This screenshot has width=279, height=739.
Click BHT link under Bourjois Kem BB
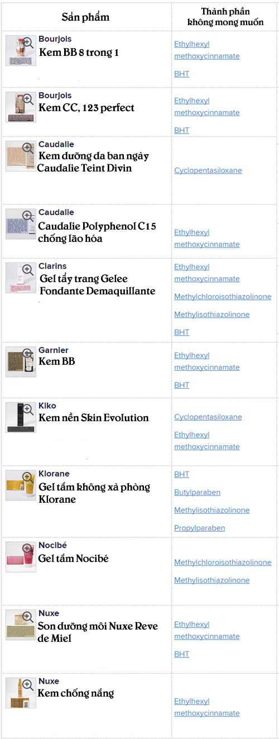pyautogui.click(x=181, y=74)
